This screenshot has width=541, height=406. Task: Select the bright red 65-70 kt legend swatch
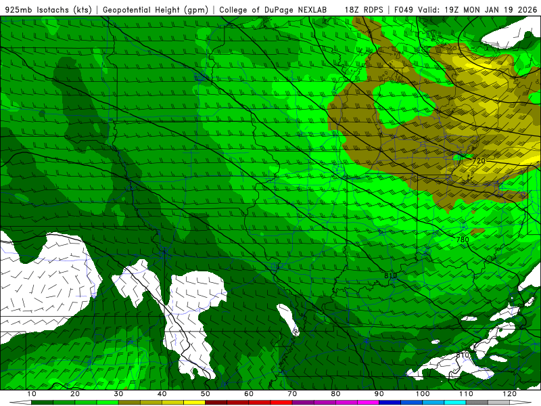tap(281, 403)
